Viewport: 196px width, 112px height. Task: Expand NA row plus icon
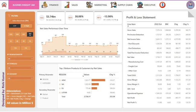pyautogui.click(x=60, y=84)
